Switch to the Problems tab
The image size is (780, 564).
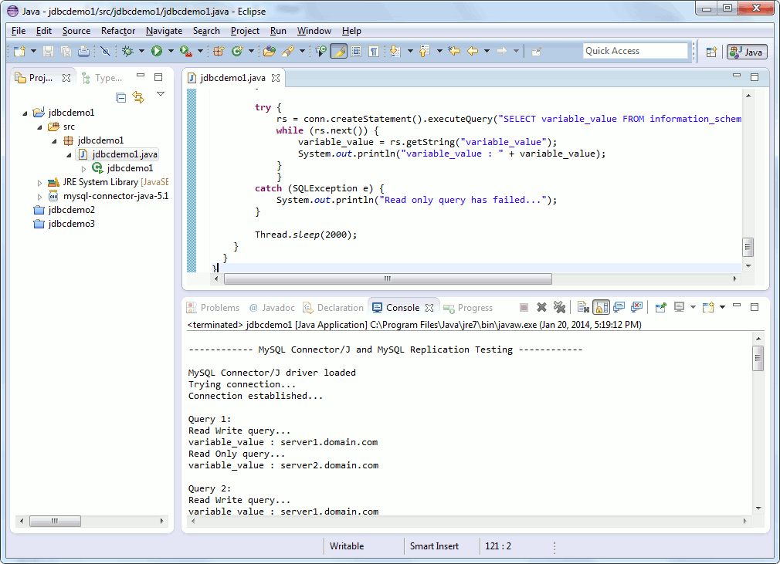pyautogui.click(x=213, y=308)
